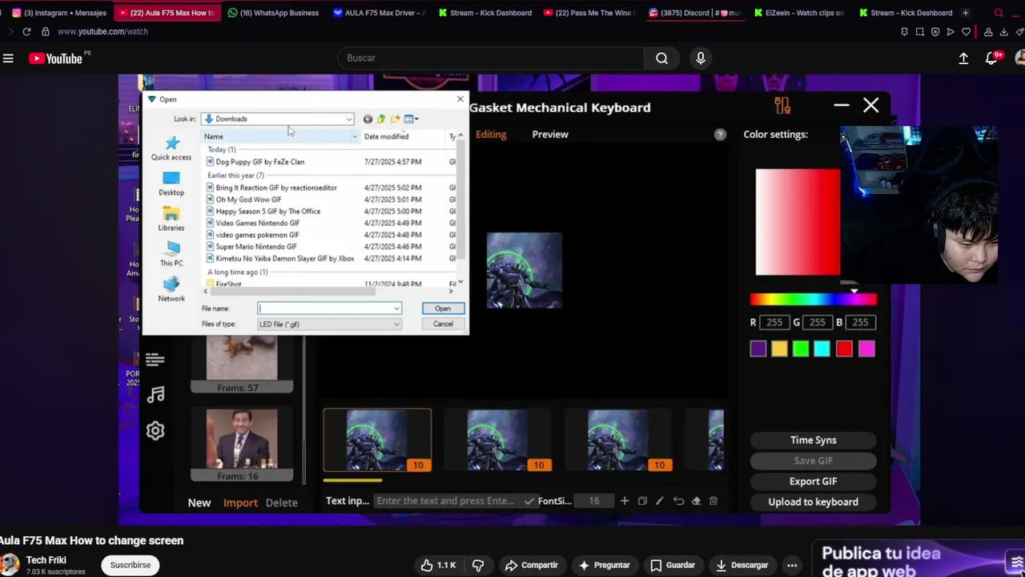Switch to the Instagram Mensajes browser tab

[58, 13]
